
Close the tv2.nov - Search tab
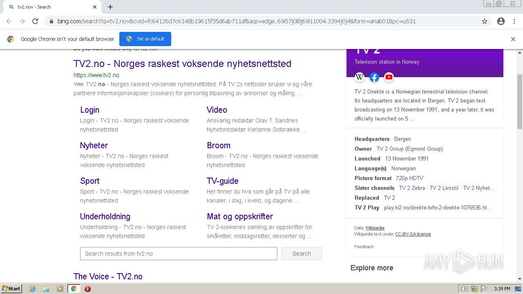point(95,7)
